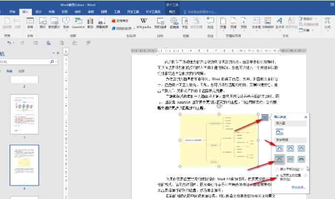The height and width of the screenshot is (199, 335).
Task: Choose Top and Bottom wrapping option
Action: 279,159
